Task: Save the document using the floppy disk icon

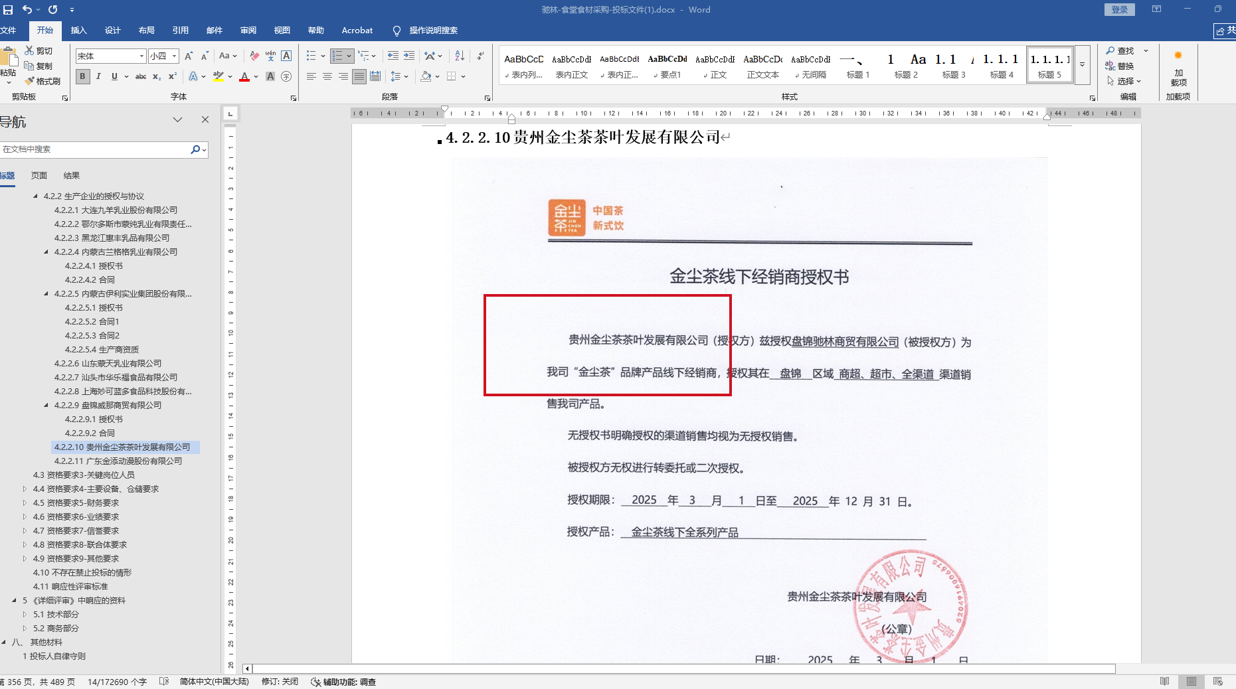Action: tap(8, 9)
